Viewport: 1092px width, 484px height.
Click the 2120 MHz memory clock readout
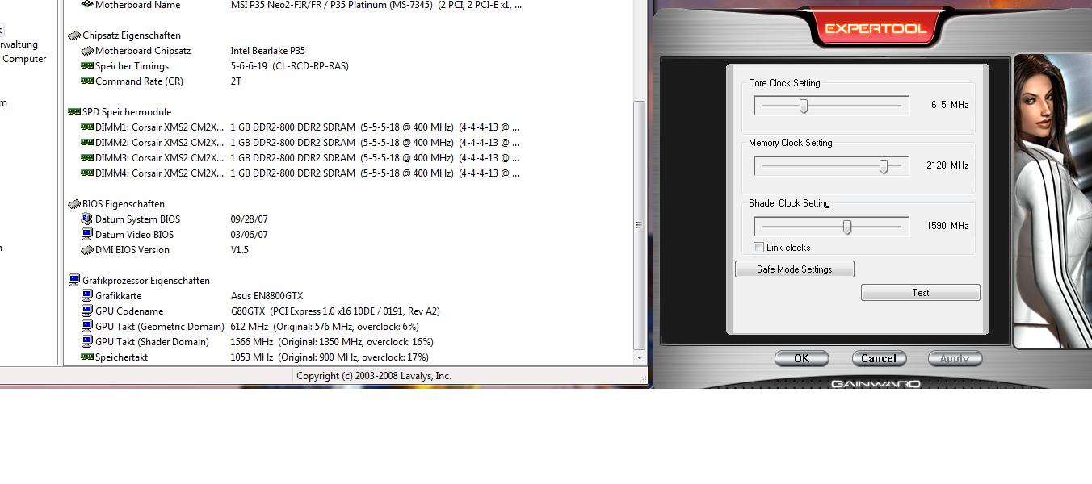pyautogui.click(x=947, y=165)
